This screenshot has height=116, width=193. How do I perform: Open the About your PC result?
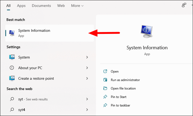(x=50, y=68)
